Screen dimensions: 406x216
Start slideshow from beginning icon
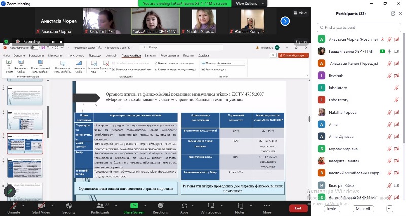pyautogui.click(x=9, y=63)
